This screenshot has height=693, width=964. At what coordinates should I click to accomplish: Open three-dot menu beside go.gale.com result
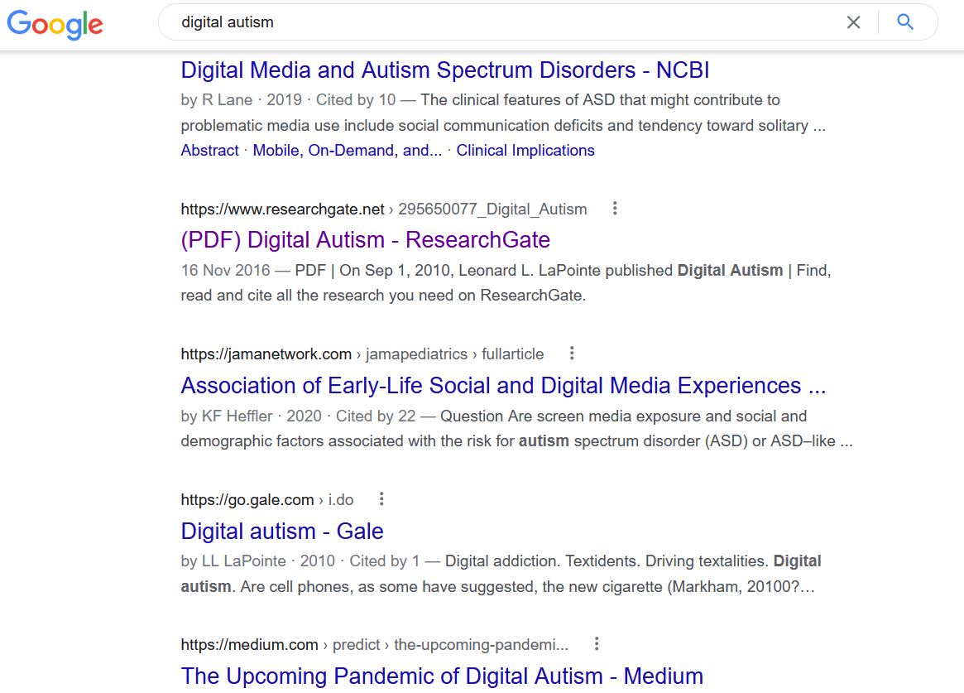tap(381, 498)
